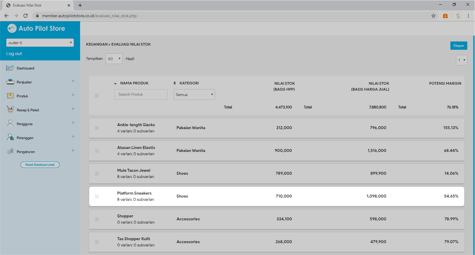Open the outlet-5 outlet selector dropdown
Screen dimensions: 475x255
(40, 43)
